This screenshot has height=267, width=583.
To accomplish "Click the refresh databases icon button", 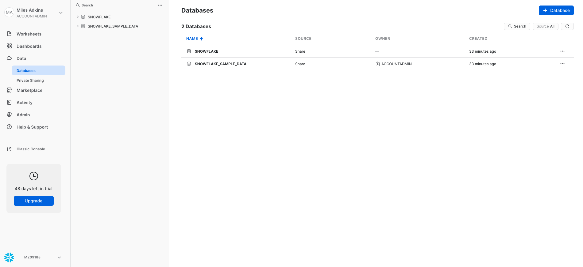I will 567,26.
